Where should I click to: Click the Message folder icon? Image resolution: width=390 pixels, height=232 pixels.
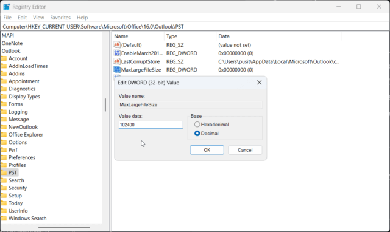click(x=4, y=120)
